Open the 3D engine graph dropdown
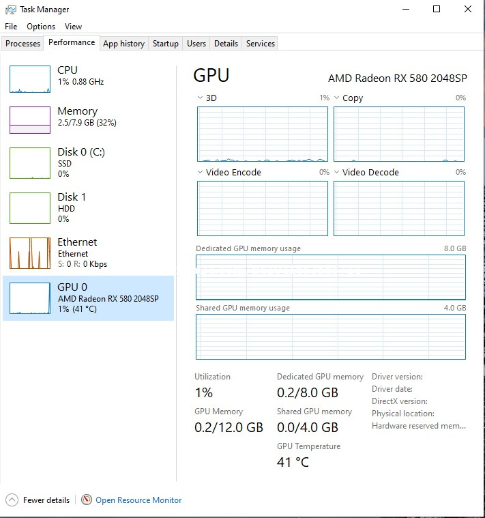The width and height of the screenshot is (485, 518). click(x=200, y=98)
